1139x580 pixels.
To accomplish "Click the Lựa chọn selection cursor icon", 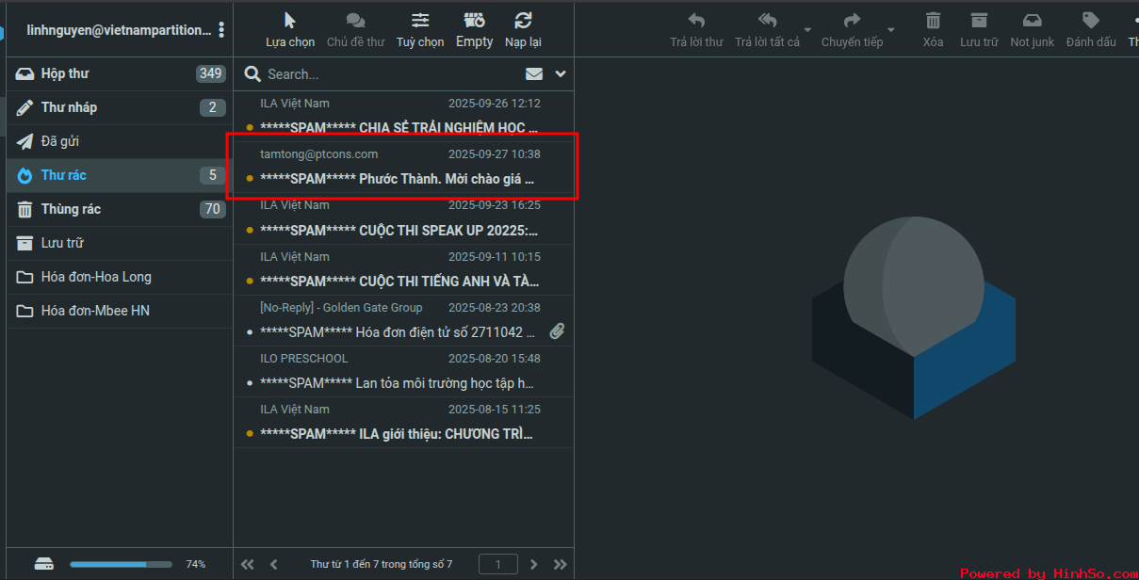I will coord(290,21).
